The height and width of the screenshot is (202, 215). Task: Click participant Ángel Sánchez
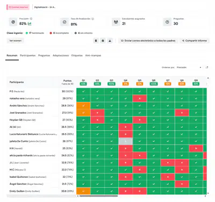(x=26, y=184)
